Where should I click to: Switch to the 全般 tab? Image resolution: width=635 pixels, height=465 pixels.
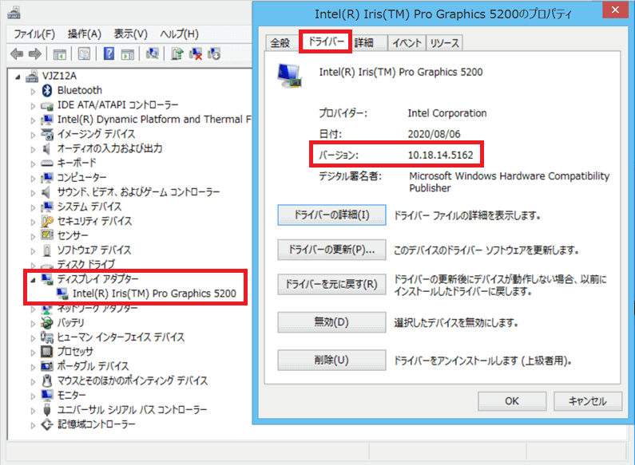tap(280, 43)
